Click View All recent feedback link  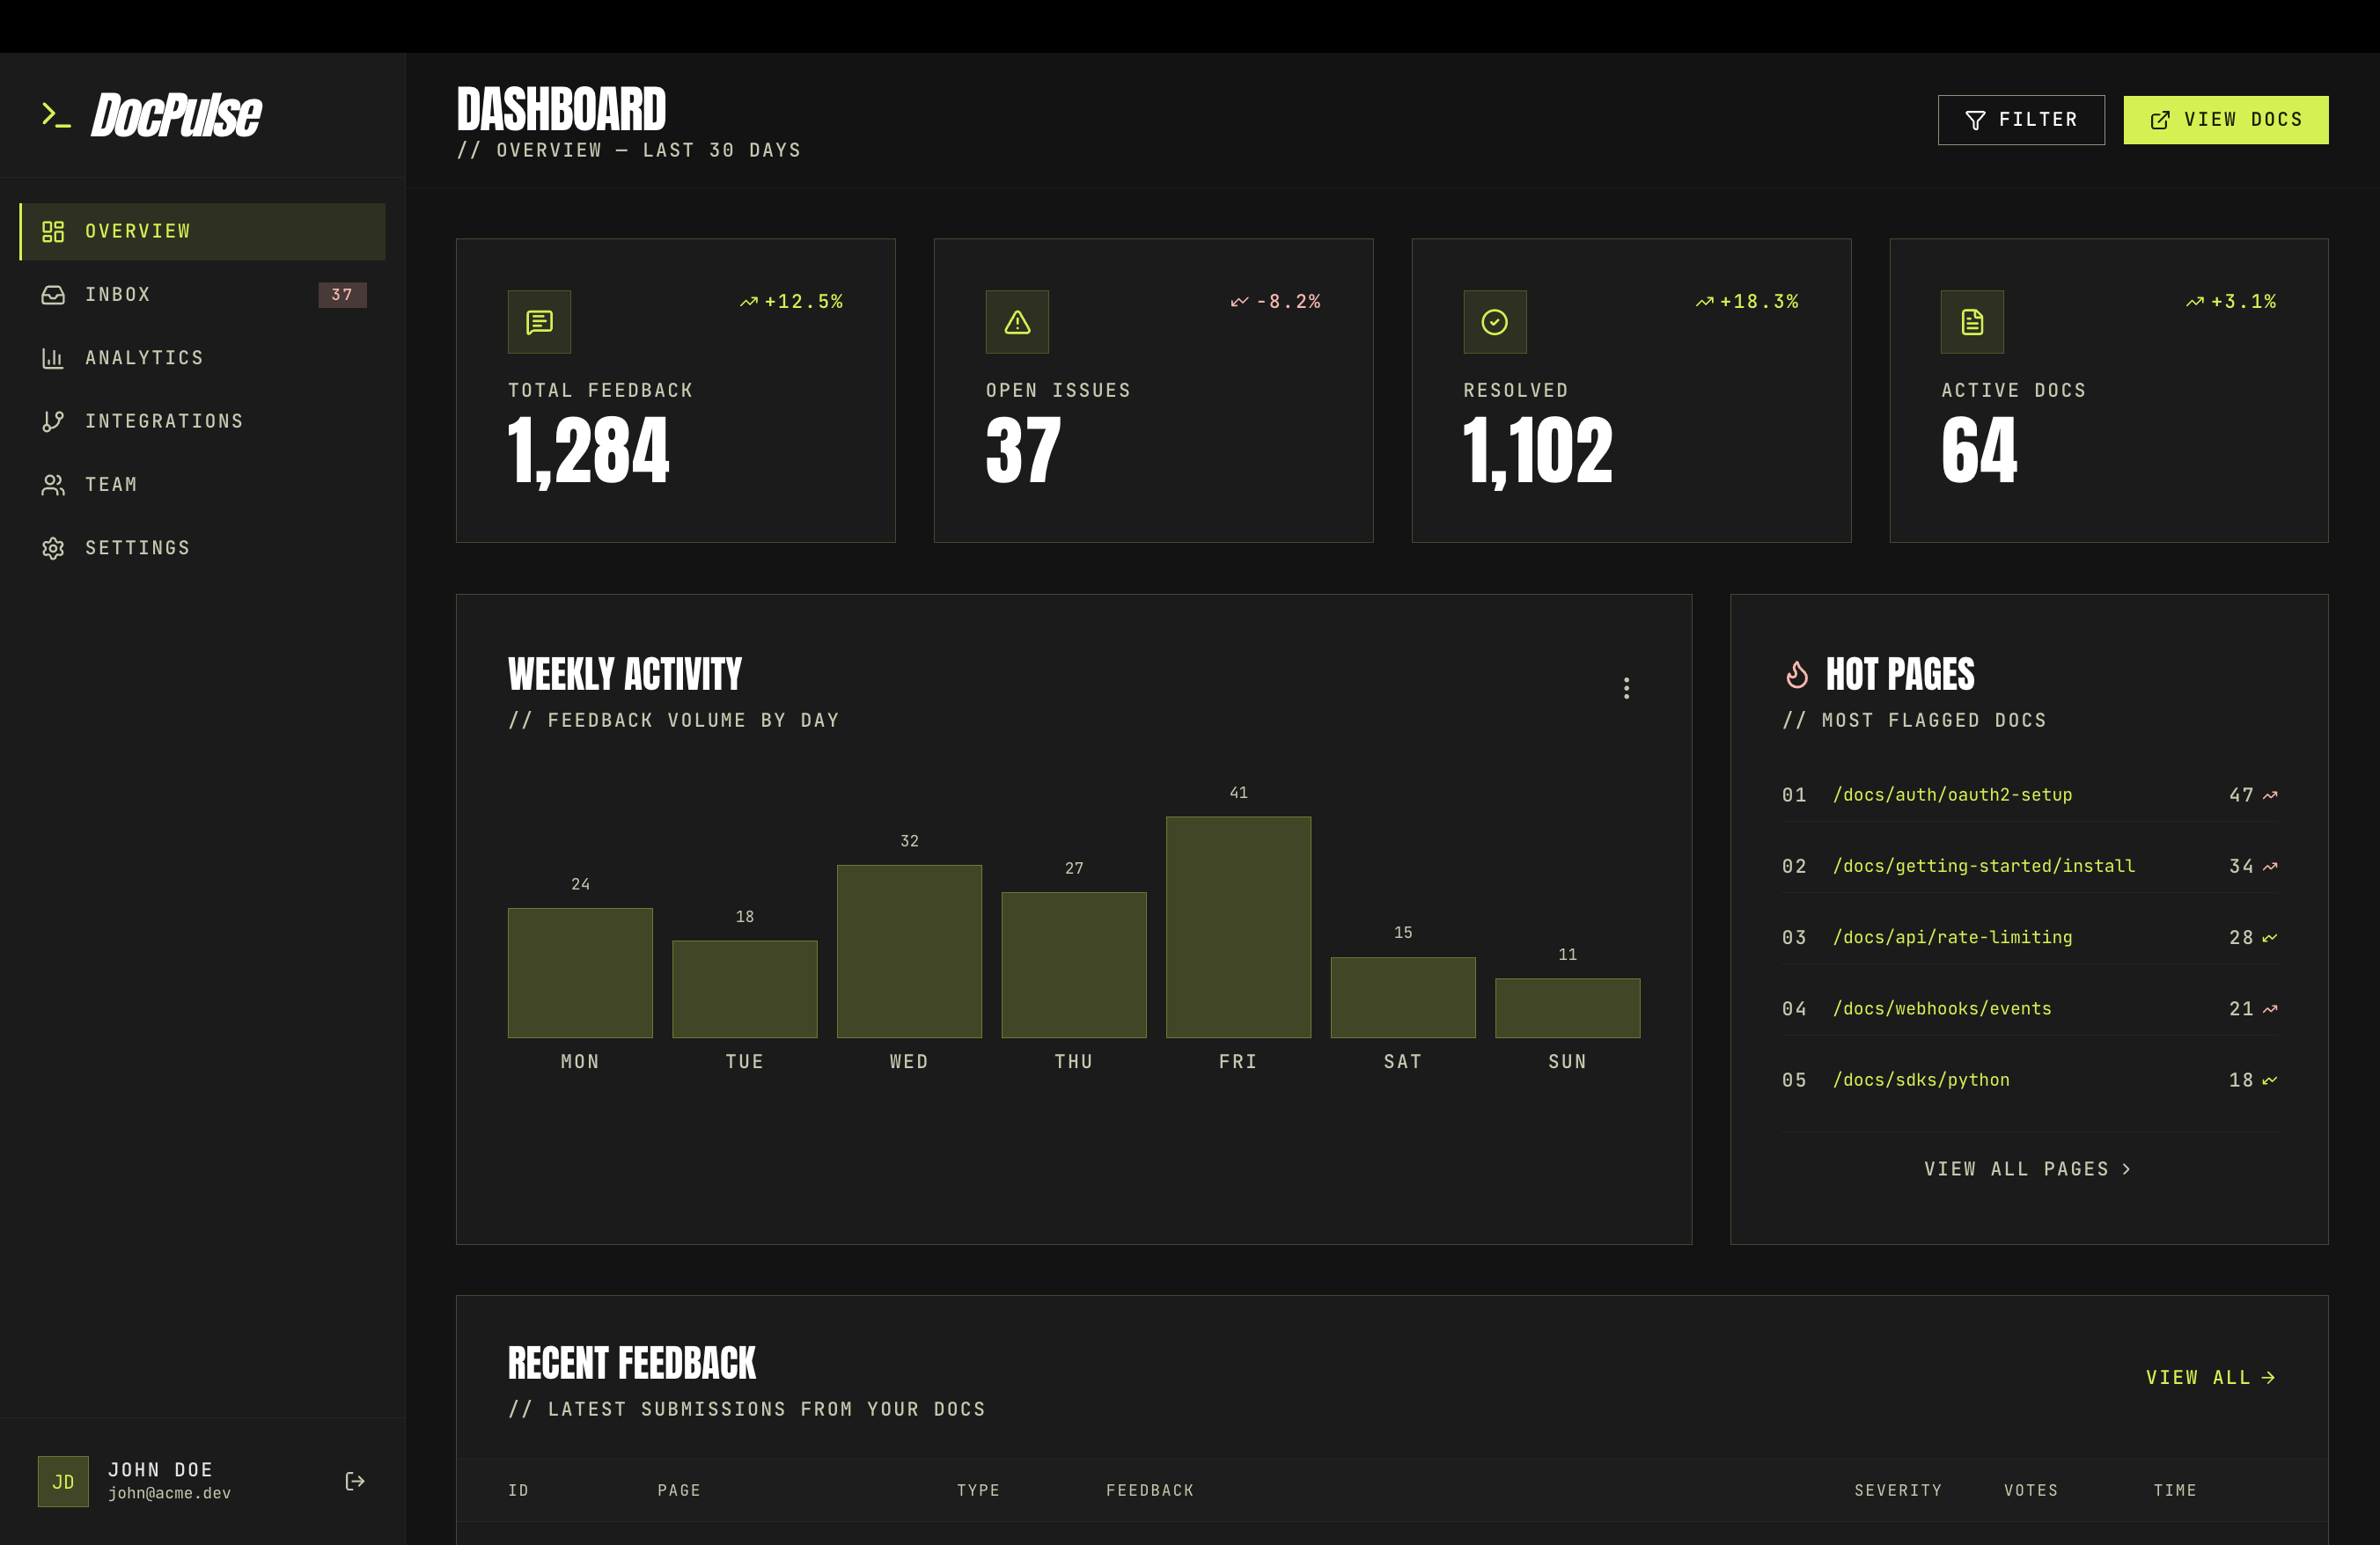tap(2211, 1378)
